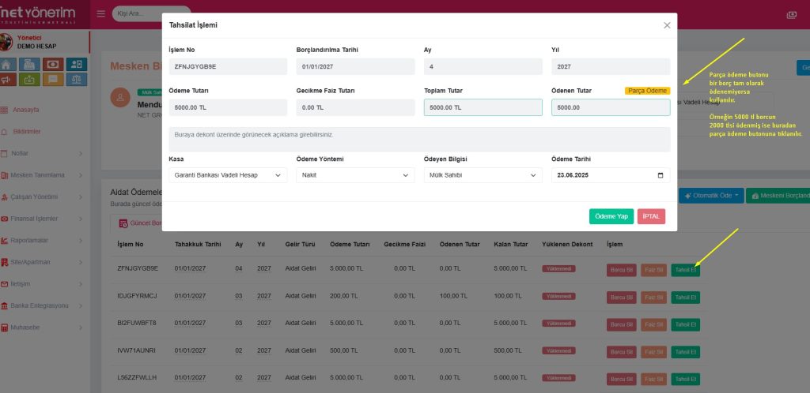Click the home icon tile in sidebar
This screenshot has width=810, height=393.
(x=9, y=65)
